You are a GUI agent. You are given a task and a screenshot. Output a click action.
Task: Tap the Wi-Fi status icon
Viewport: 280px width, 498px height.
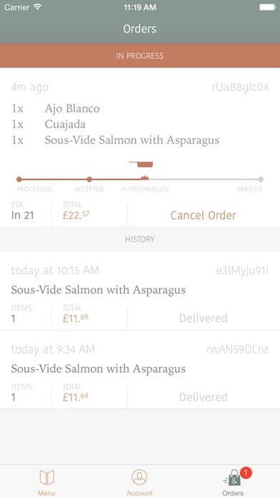[x=38, y=7]
